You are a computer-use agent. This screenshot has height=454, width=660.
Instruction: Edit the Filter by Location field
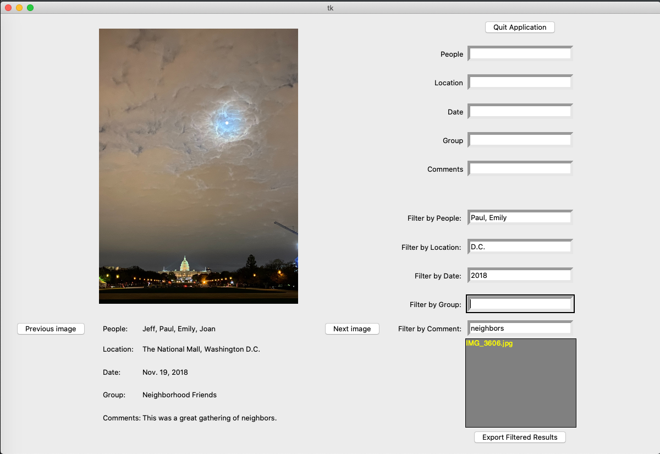tap(520, 247)
